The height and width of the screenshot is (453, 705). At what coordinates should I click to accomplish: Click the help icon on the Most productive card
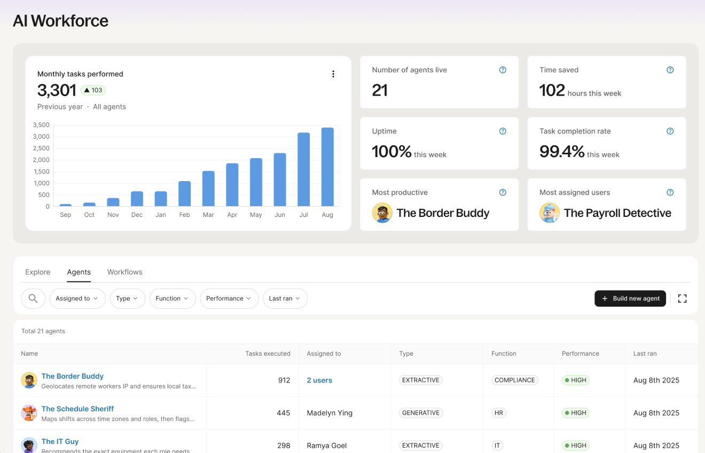point(502,192)
